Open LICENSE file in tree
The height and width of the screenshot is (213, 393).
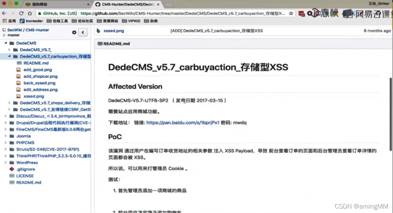coord(25,176)
